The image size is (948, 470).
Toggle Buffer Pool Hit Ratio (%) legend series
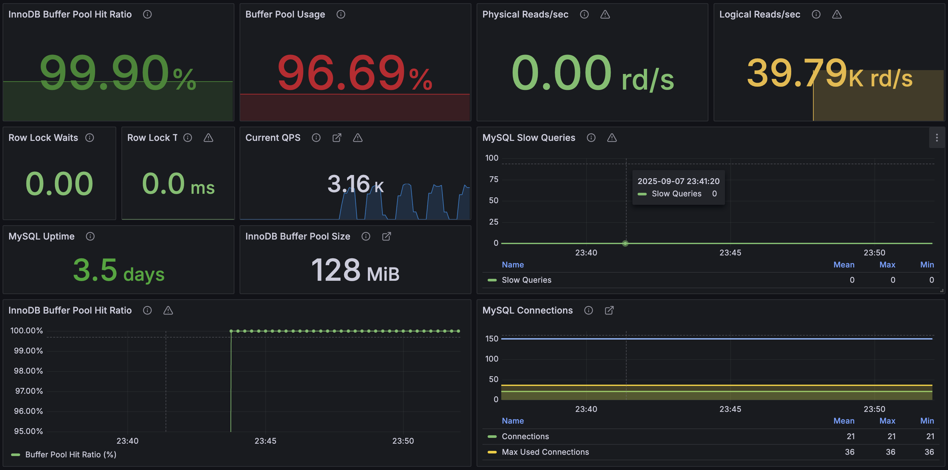[x=71, y=454]
